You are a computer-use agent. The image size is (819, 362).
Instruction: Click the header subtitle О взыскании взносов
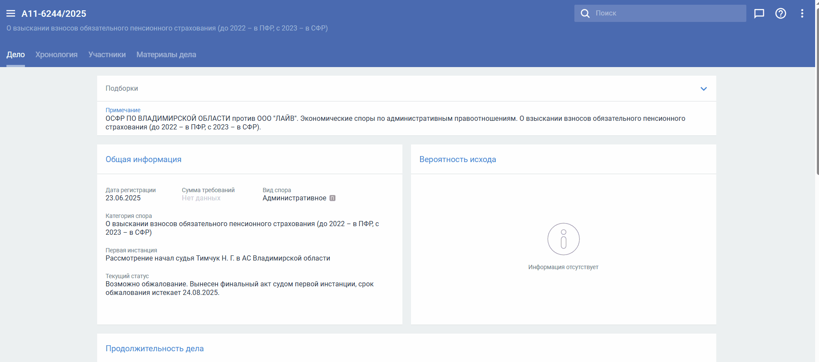tap(167, 28)
